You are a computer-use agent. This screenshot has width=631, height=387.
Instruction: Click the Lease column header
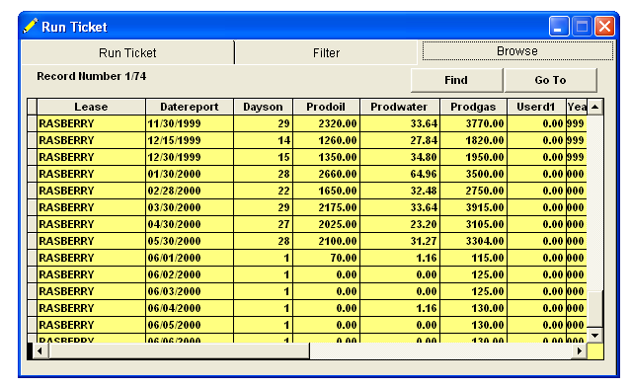(91, 107)
